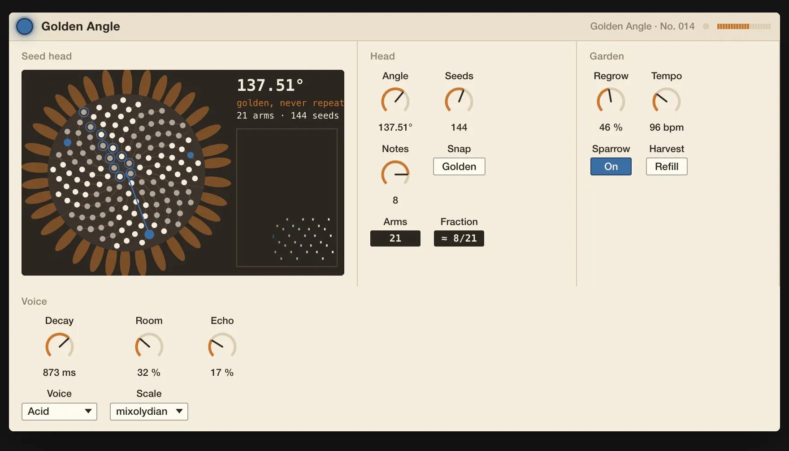
Task: Click the 873 ms decay value
Action: (59, 373)
